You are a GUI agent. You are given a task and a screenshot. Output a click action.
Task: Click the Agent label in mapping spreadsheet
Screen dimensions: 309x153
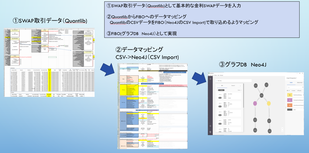[x=123, y=69]
